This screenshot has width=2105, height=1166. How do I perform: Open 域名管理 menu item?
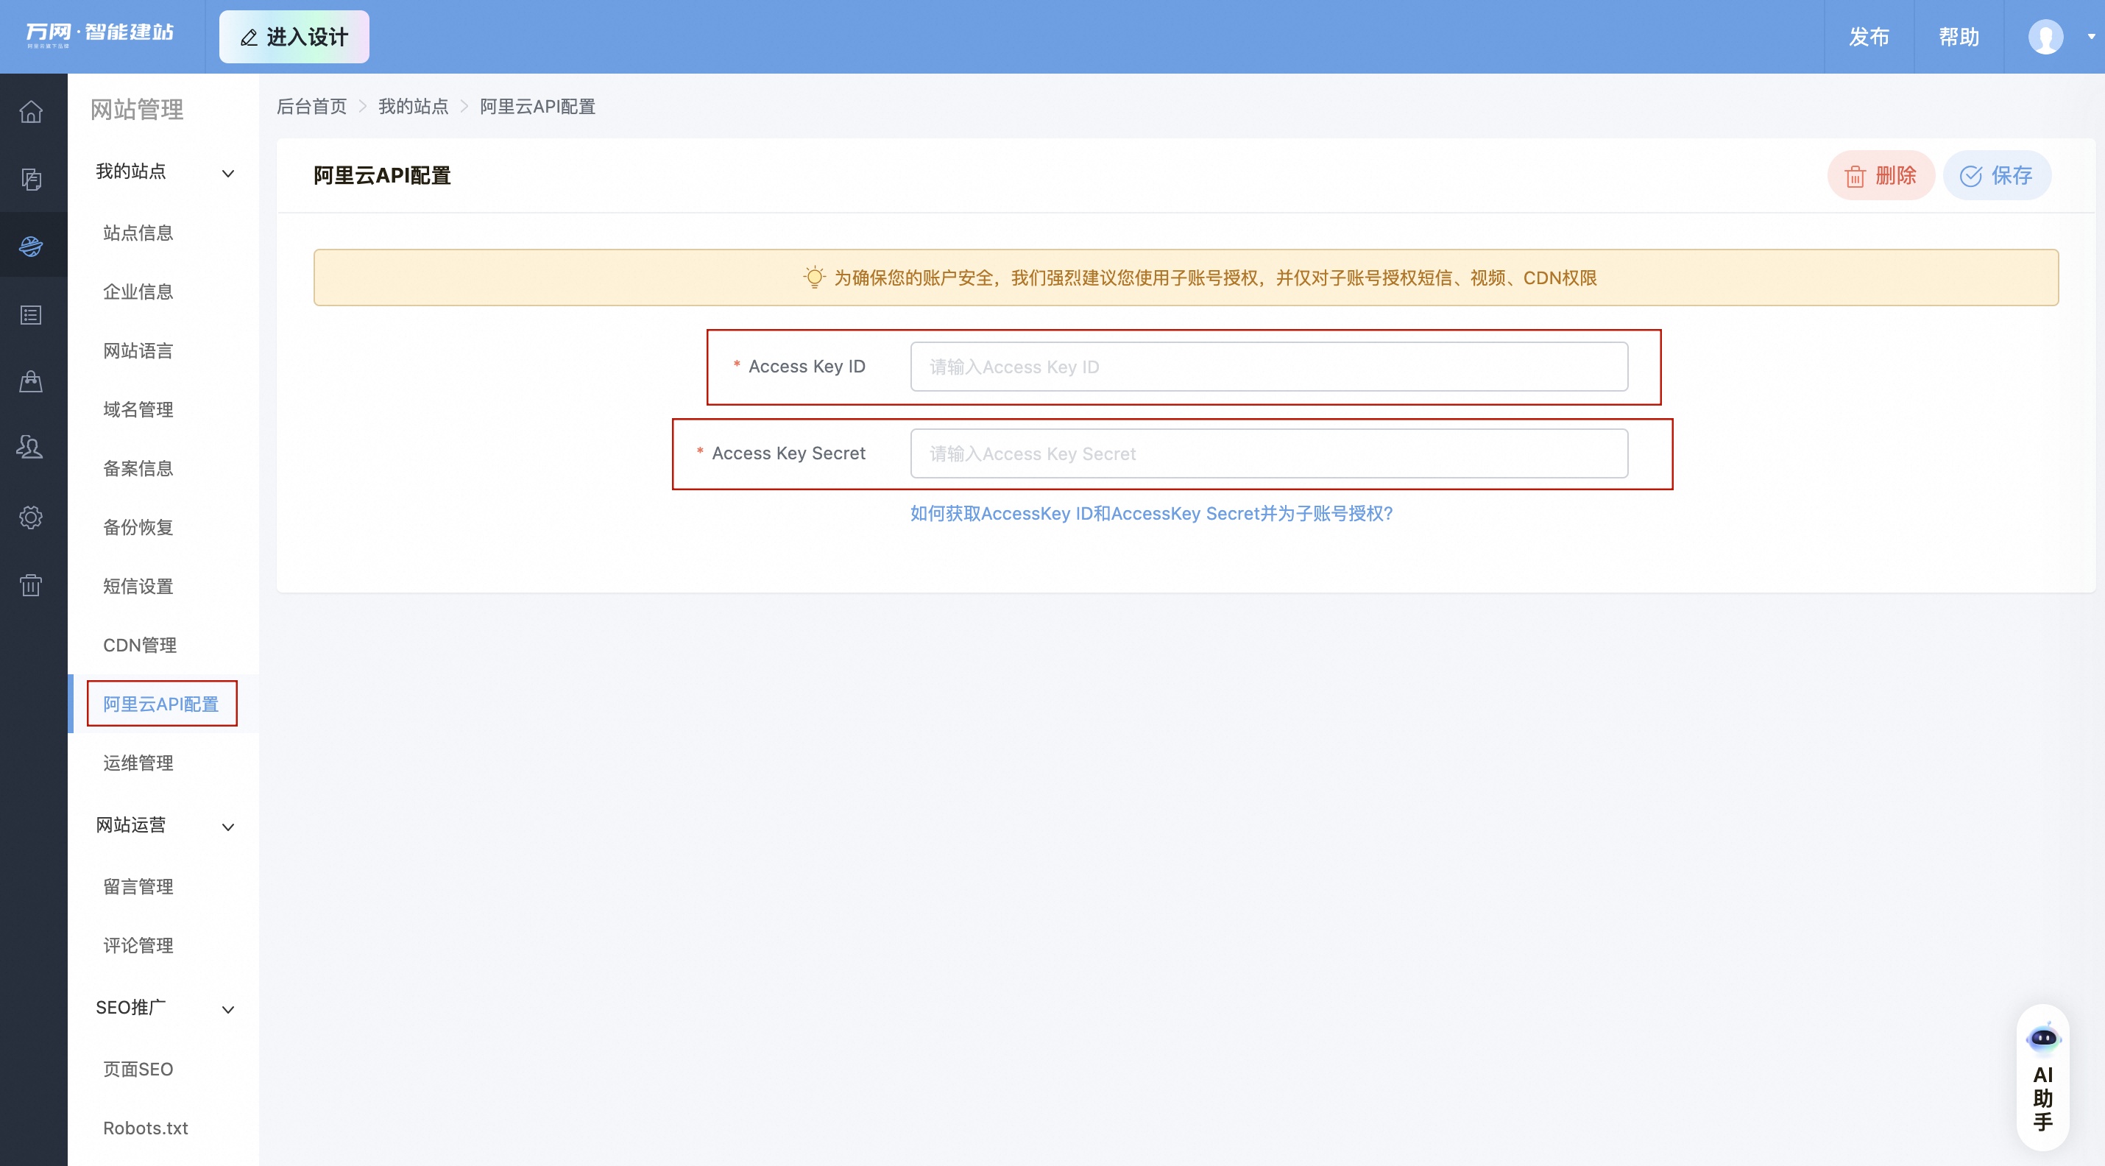[138, 409]
